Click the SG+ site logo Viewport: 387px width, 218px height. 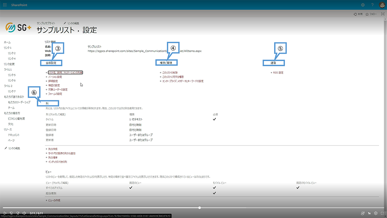point(18,27)
